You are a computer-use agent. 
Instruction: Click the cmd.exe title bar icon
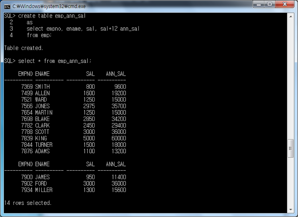[7, 7]
